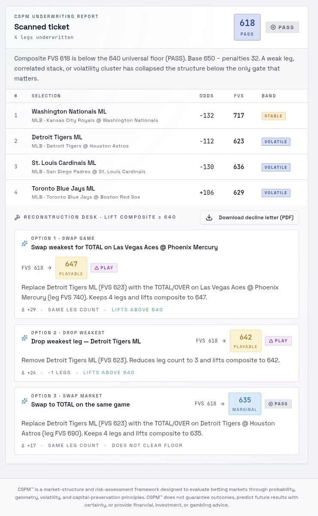This screenshot has width=318, height=516.
Task: Select the St. Louis Cardinals ML row
Action: [x=157, y=167]
